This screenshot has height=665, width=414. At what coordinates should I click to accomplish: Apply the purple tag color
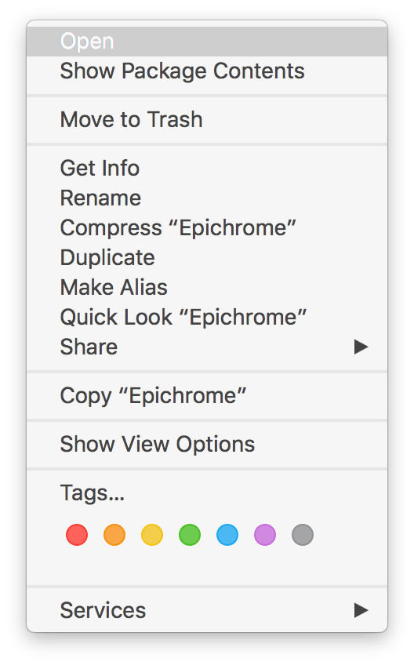click(265, 534)
